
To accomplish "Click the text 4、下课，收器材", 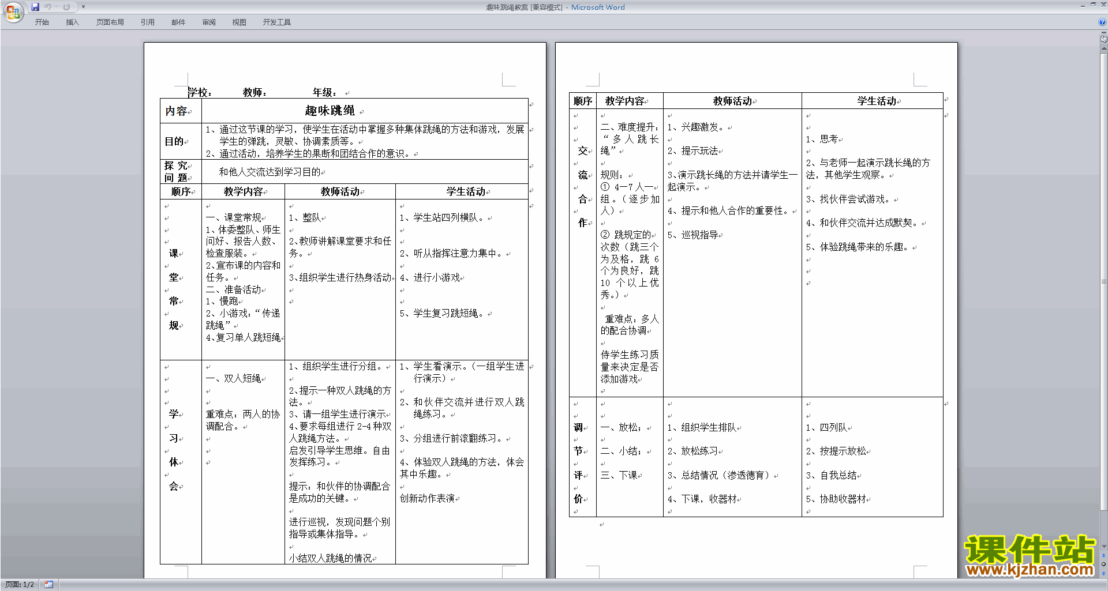I will click(702, 499).
